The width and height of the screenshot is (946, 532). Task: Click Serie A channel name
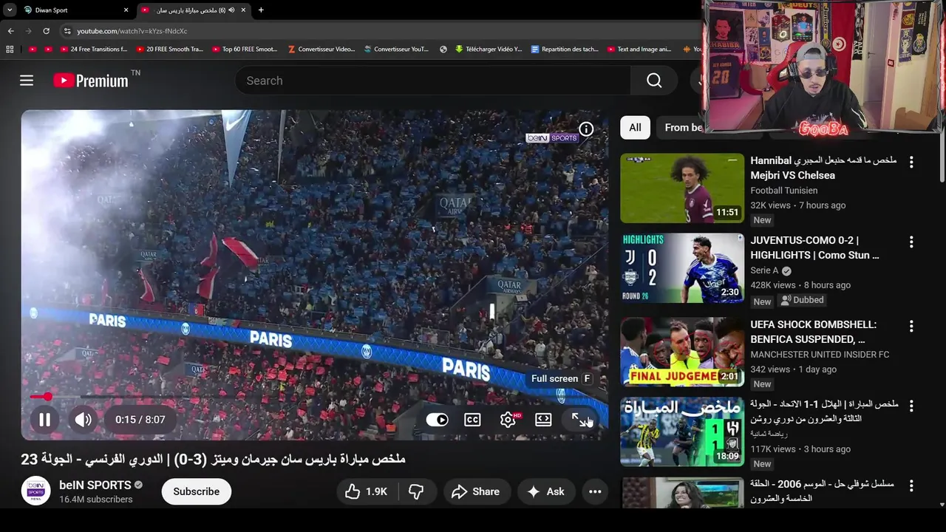pyautogui.click(x=764, y=270)
